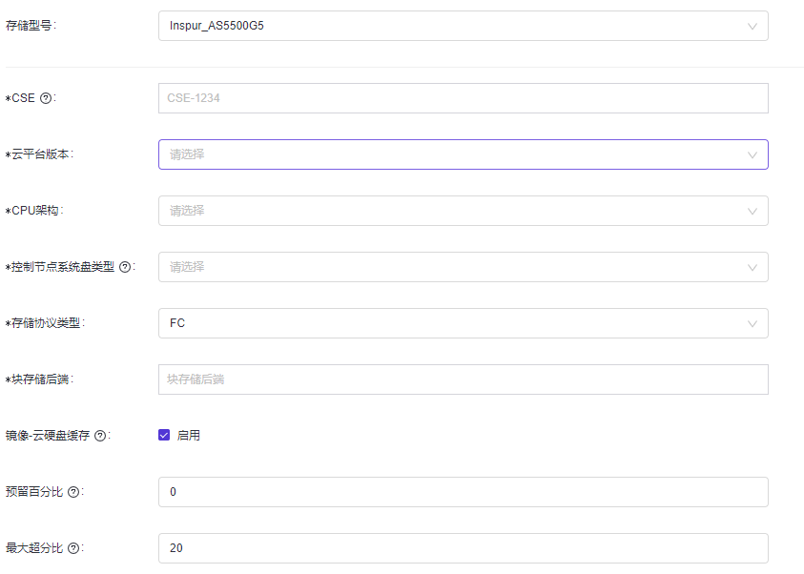Screen dimensions: 804x574
Task: Click the chevron arrow in 控制节点系统盘类型 field
Action: [752, 267]
